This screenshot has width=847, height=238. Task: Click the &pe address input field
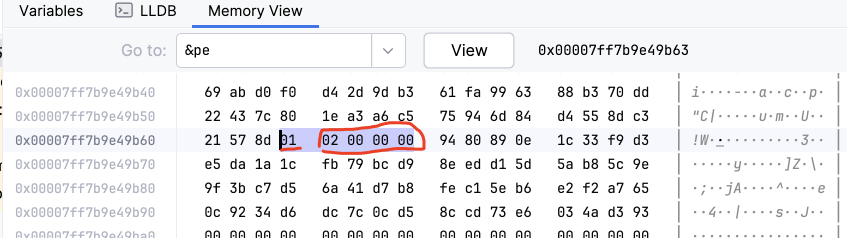click(x=274, y=50)
